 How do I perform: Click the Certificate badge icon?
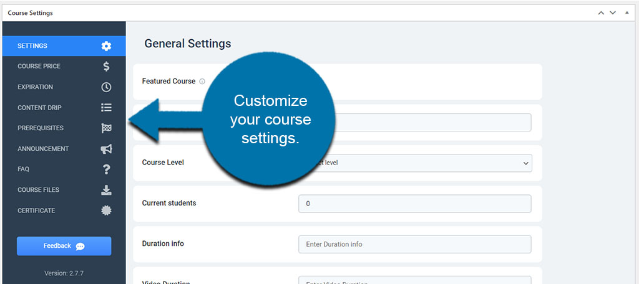pyautogui.click(x=106, y=211)
